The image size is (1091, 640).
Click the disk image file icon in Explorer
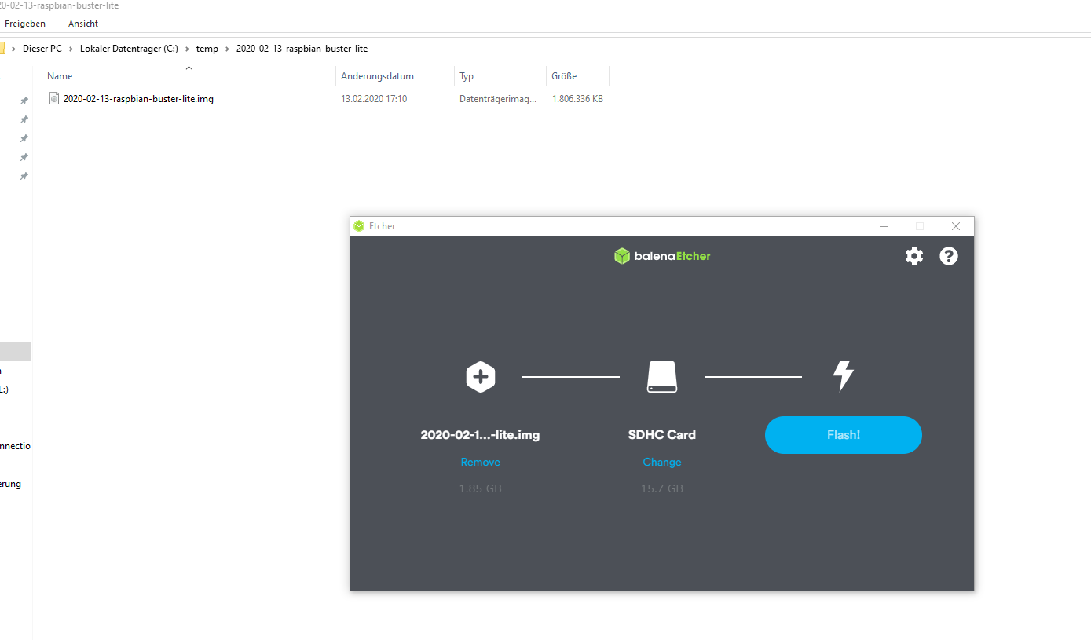[x=54, y=98]
